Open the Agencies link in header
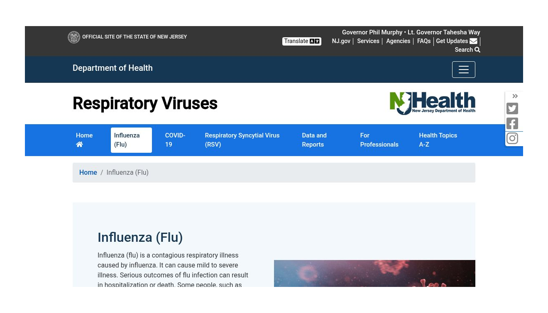The width and height of the screenshot is (548, 313). pyautogui.click(x=398, y=41)
